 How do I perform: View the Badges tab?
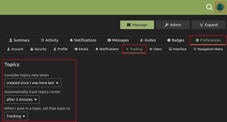coord(176,40)
